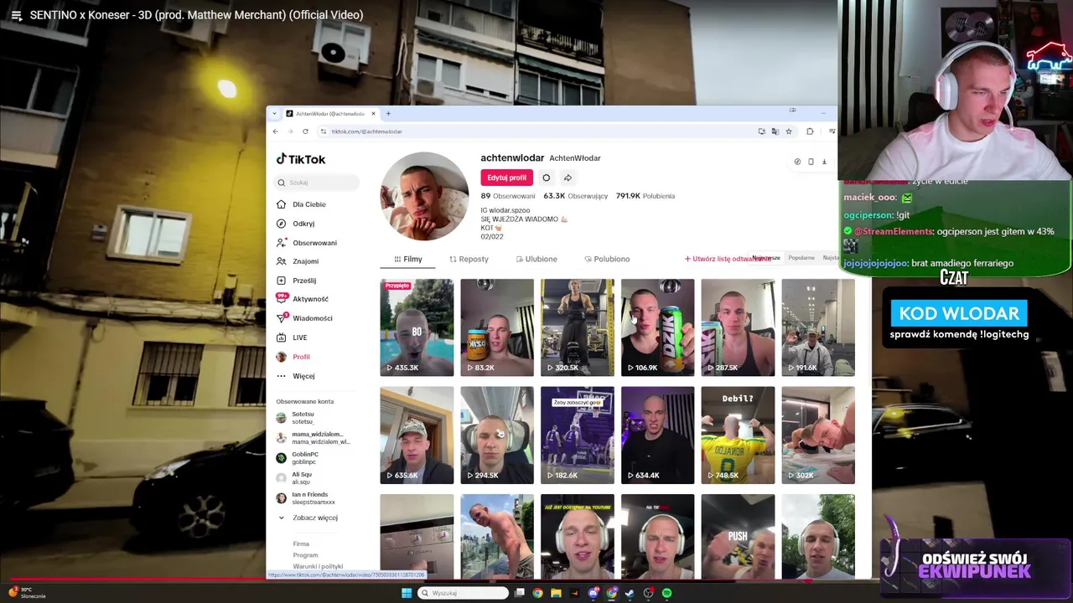This screenshot has height=603, width=1073.
Task: Click share profile arrow icon
Action: click(568, 178)
